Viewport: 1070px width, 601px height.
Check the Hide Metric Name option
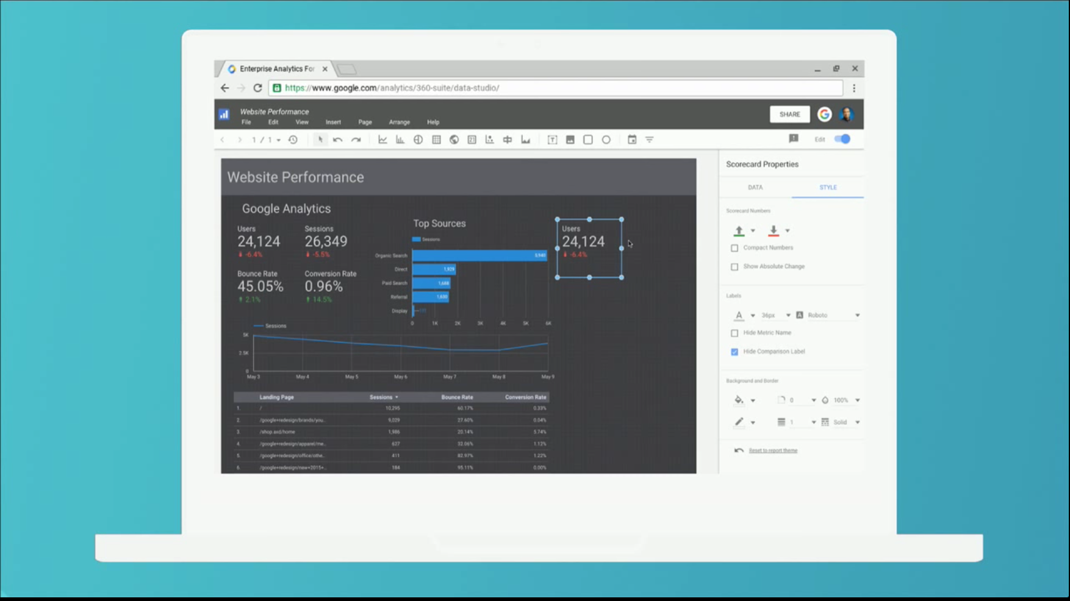point(734,333)
